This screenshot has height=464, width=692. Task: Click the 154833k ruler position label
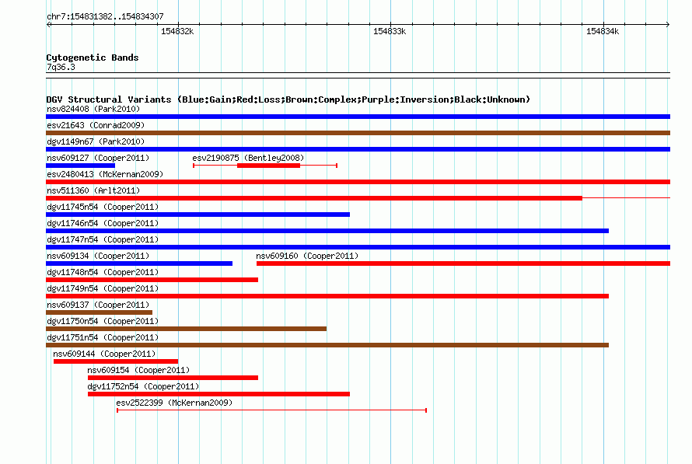(390, 31)
